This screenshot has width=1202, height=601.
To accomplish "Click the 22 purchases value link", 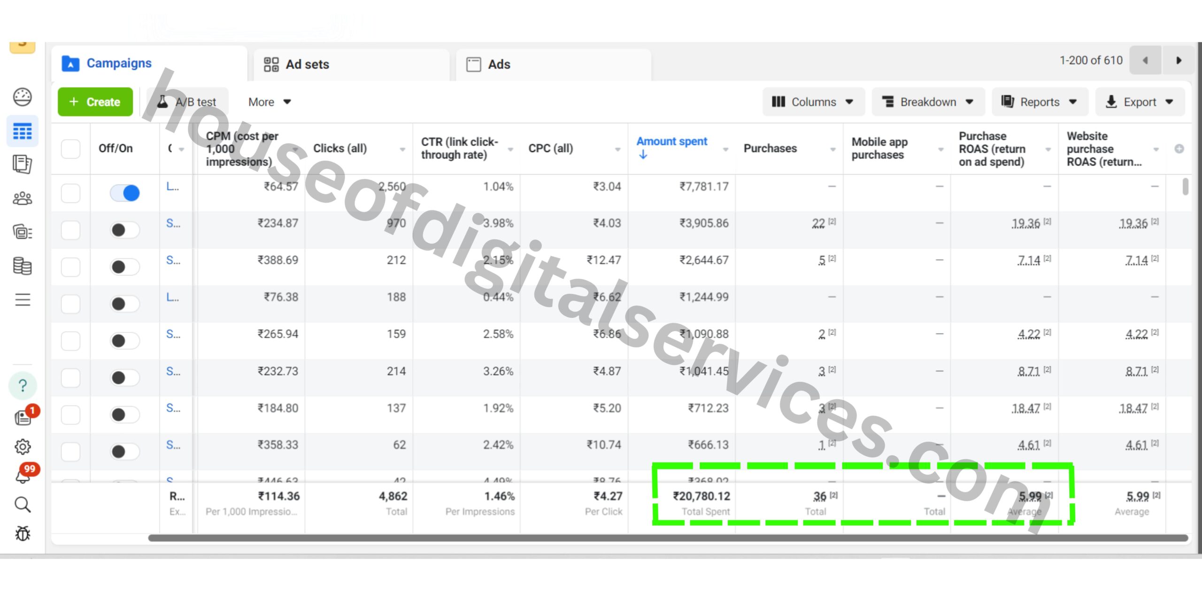I will (x=818, y=223).
